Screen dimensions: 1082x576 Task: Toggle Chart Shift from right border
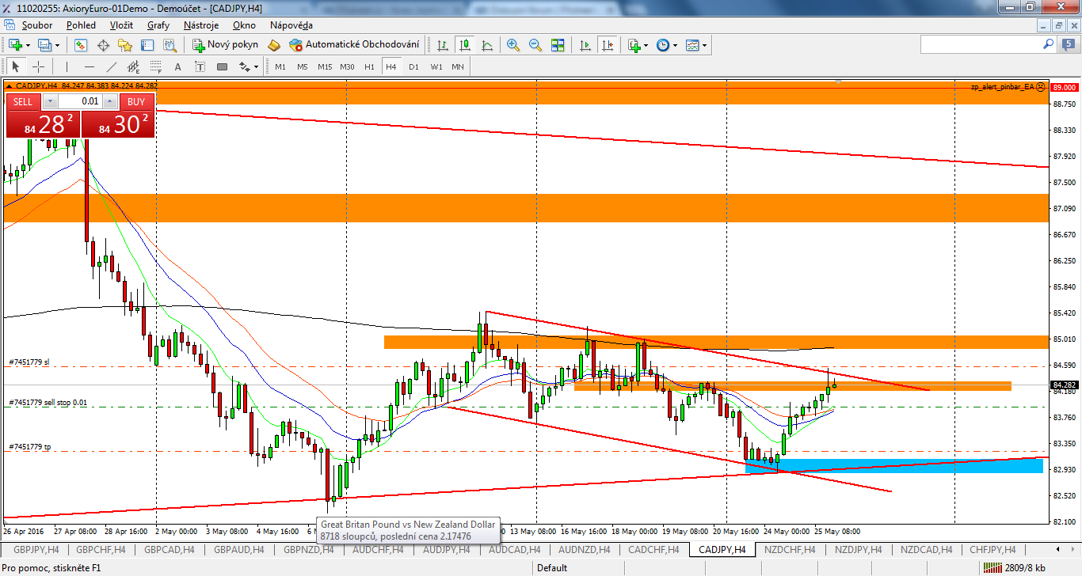coord(608,45)
